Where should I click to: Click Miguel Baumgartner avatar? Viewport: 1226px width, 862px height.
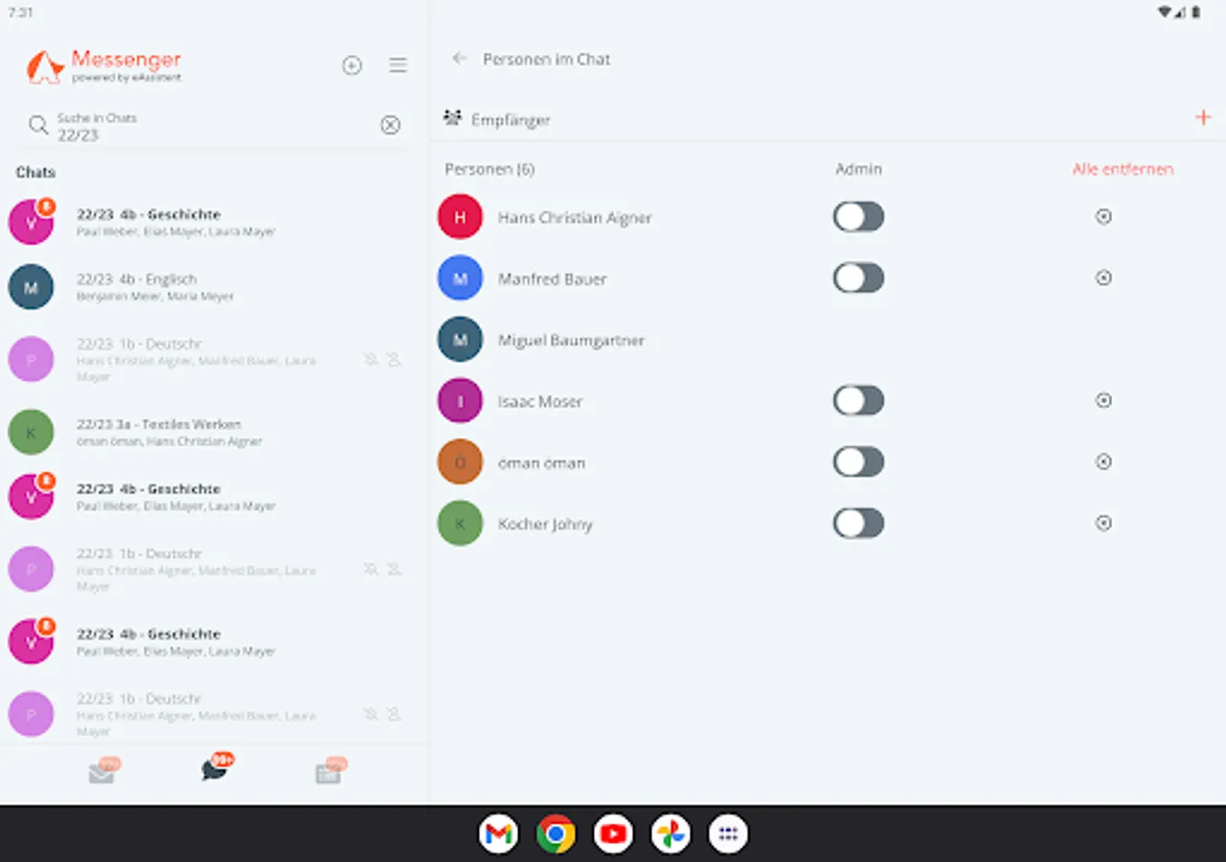click(460, 339)
